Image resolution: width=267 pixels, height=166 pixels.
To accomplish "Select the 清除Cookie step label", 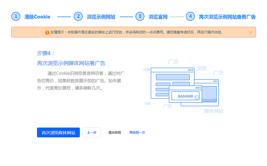I will (x=37, y=17).
